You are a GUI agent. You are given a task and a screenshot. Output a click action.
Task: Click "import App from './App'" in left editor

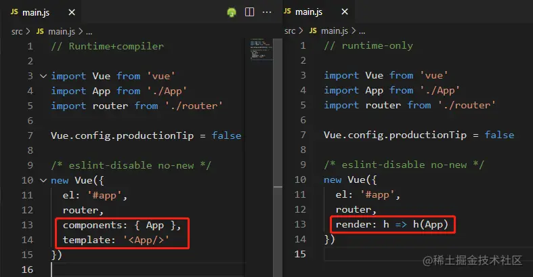pos(119,91)
